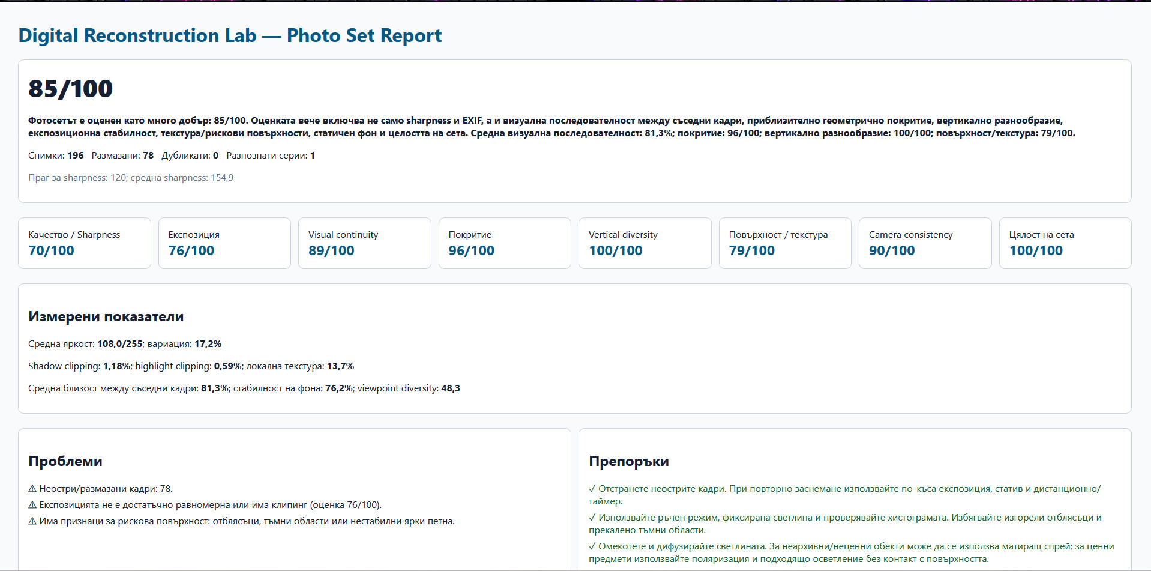
Task: Click the Проблеми section heading
Action: pyautogui.click(x=65, y=461)
